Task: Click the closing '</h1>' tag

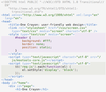Action: [x=44, y=89]
